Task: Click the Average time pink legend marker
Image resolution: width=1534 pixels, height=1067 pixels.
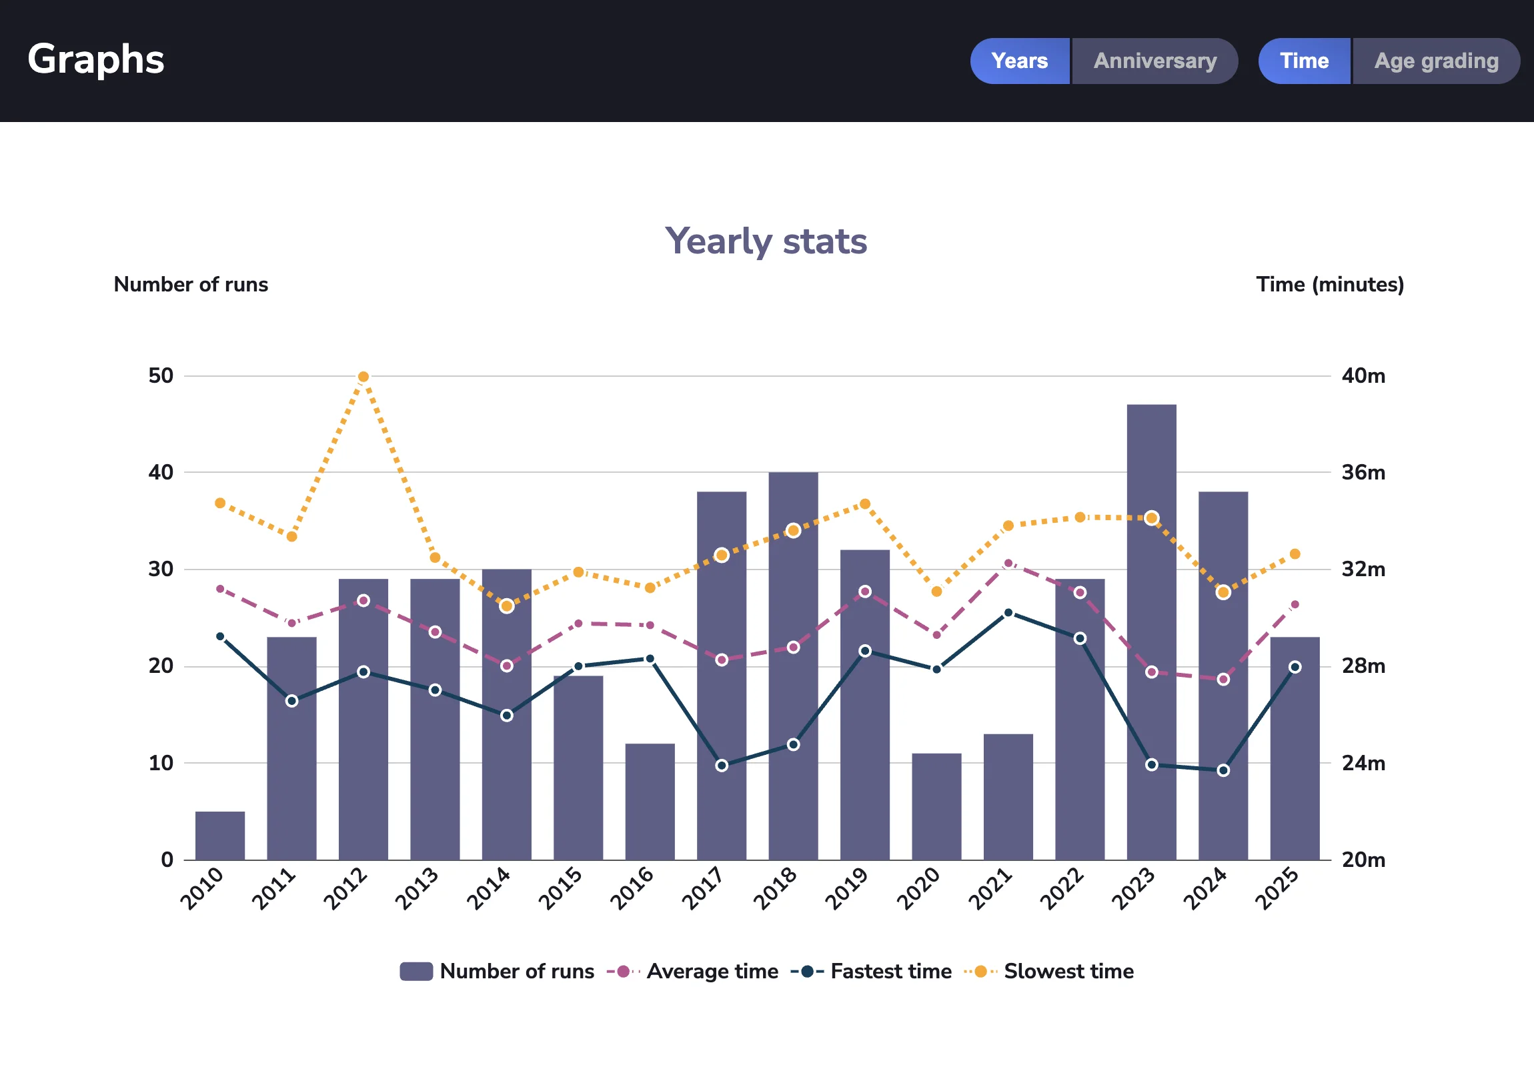Action: [622, 972]
